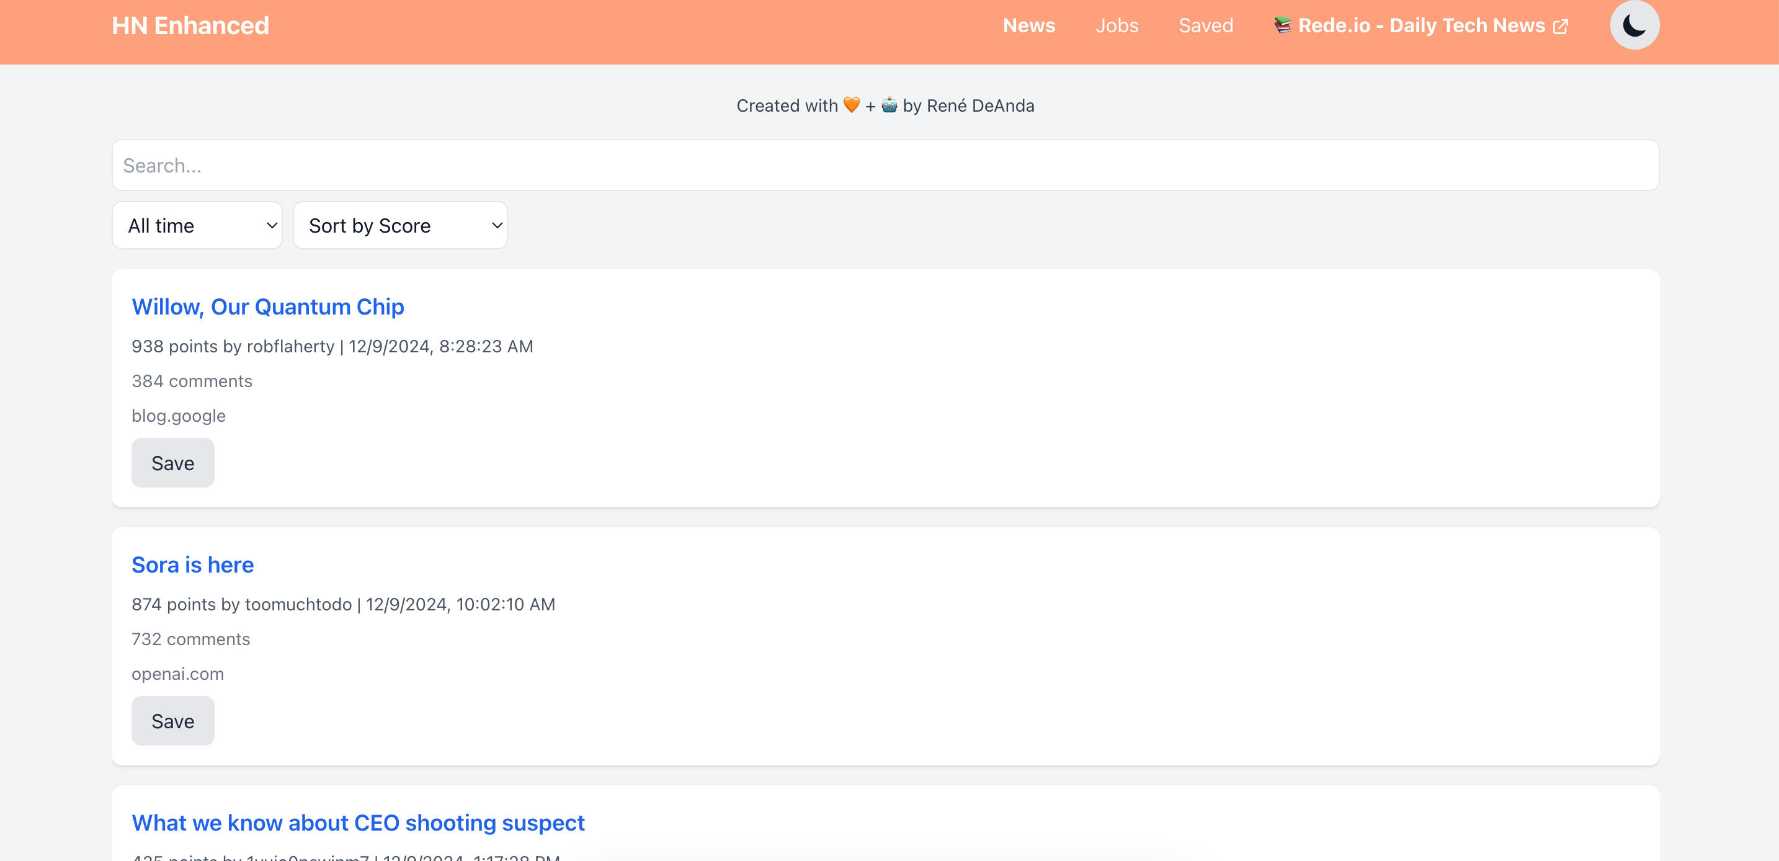Open the CEO shooting suspect story link
Image resolution: width=1779 pixels, height=861 pixels.
(x=358, y=823)
